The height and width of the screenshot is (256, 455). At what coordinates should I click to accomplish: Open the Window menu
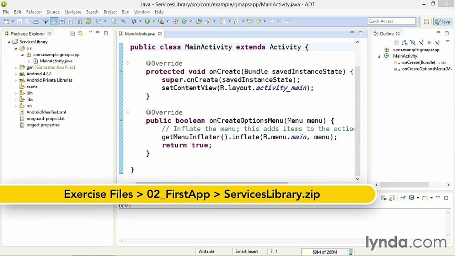tap(142, 12)
